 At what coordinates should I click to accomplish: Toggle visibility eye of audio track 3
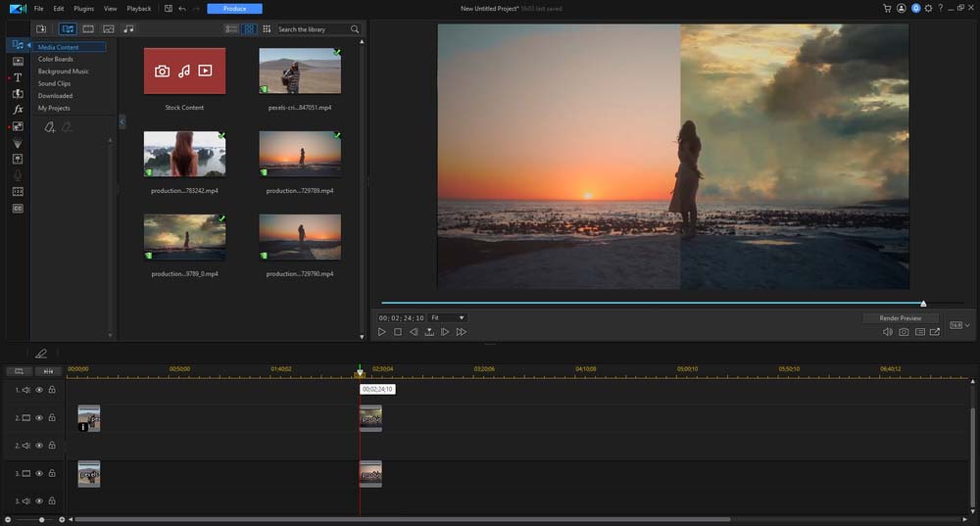pyautogui.click(x=39, y=501)
